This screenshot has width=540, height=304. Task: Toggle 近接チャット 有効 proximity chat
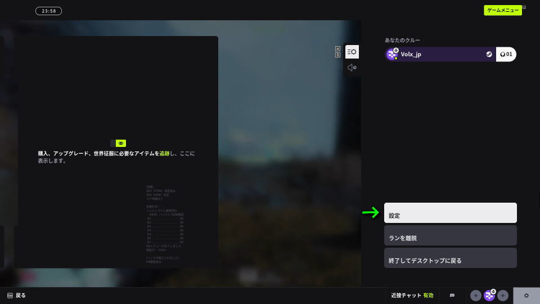click(x=412, y=296)
